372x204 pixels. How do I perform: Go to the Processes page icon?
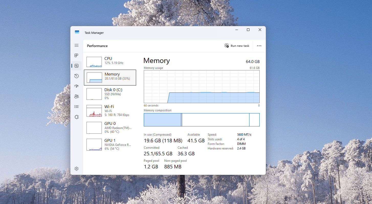(x=76, y=56)
